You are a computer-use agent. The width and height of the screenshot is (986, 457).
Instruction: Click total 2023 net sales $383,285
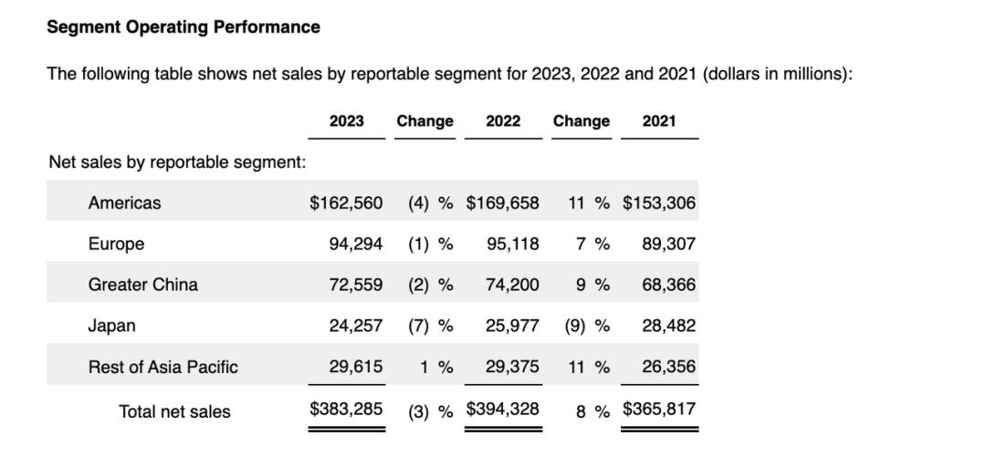pos(346,410)
